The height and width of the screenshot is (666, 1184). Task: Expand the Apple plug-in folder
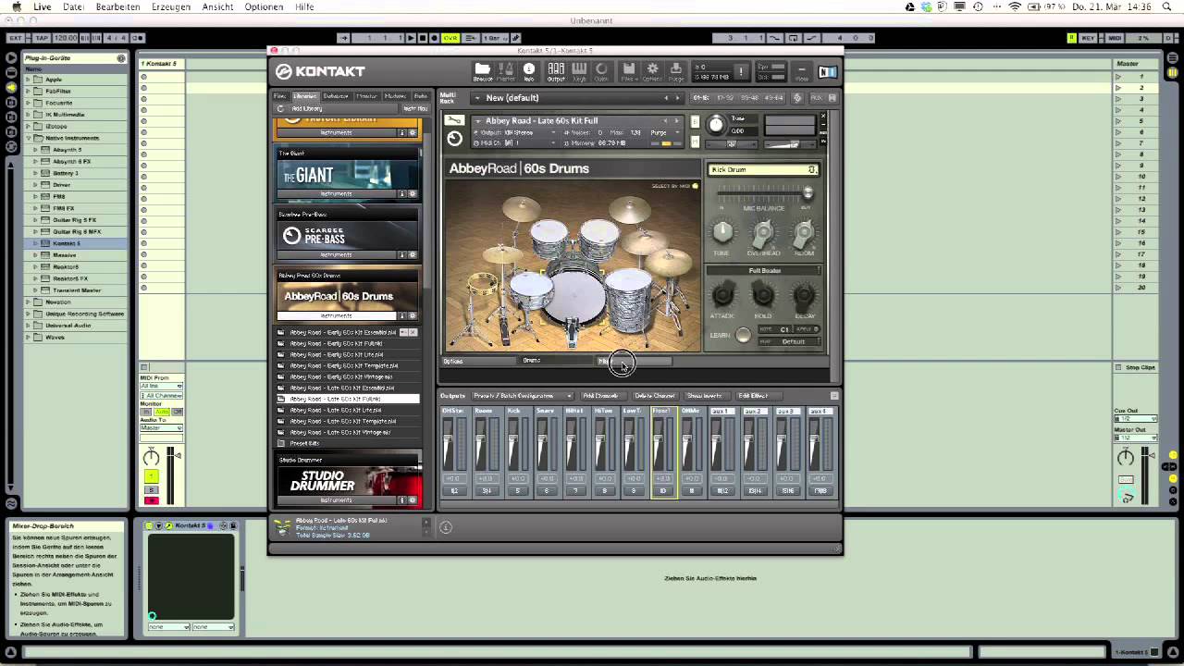(x=28, y=80)
